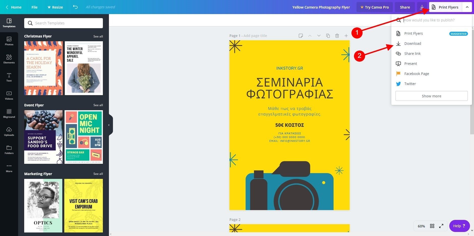See all Christmas Flyer templates
474x236 pixels.
point(98,36)
